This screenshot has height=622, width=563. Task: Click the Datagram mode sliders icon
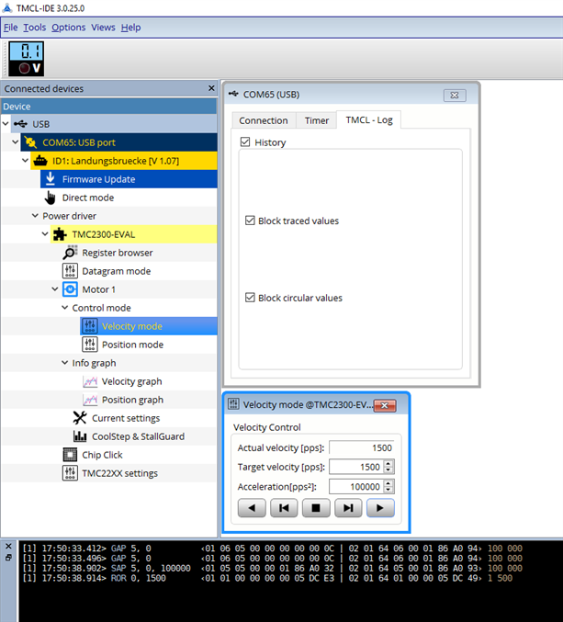tap(70, 271)
